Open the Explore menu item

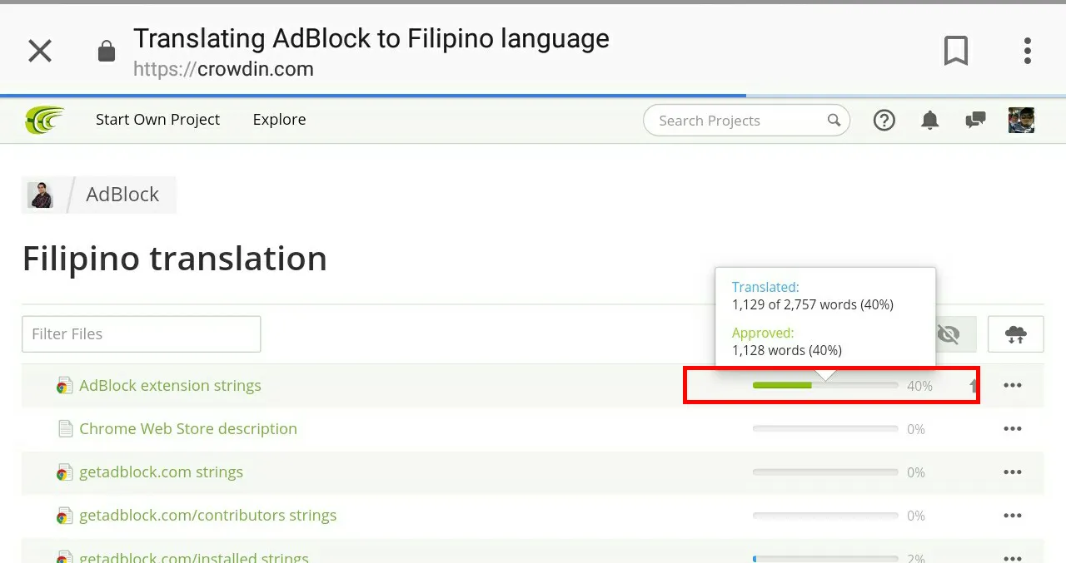[x=279, y=120]
